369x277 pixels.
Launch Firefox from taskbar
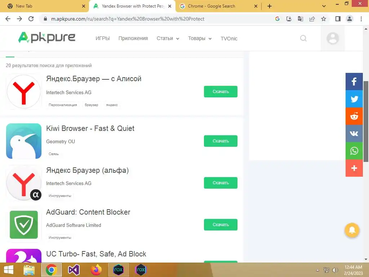(96, 270)
